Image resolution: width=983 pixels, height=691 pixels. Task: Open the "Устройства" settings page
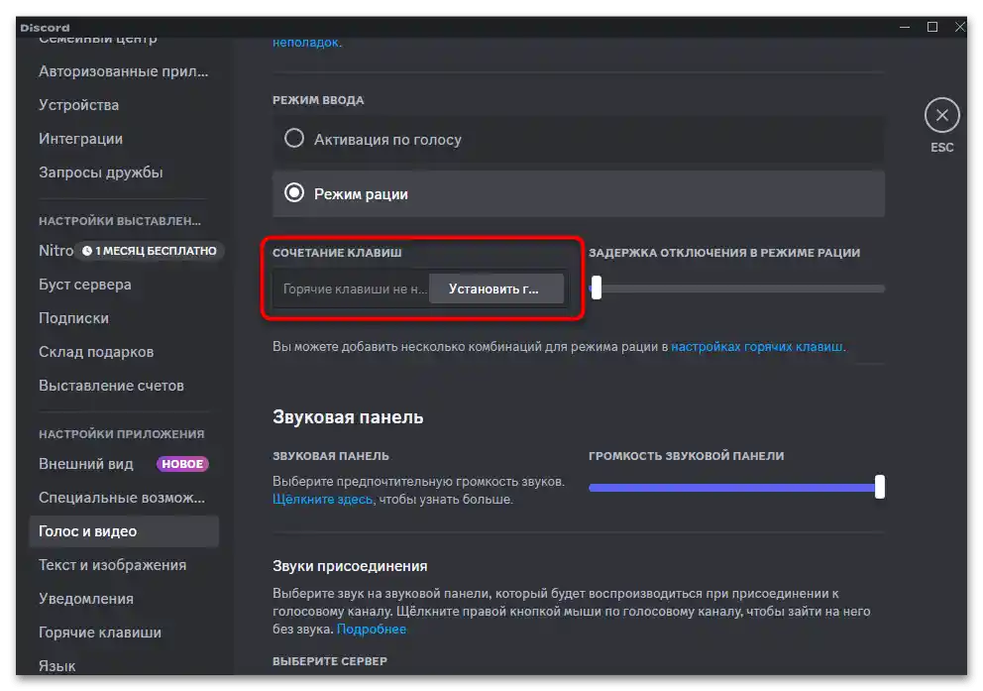point(79,104)
